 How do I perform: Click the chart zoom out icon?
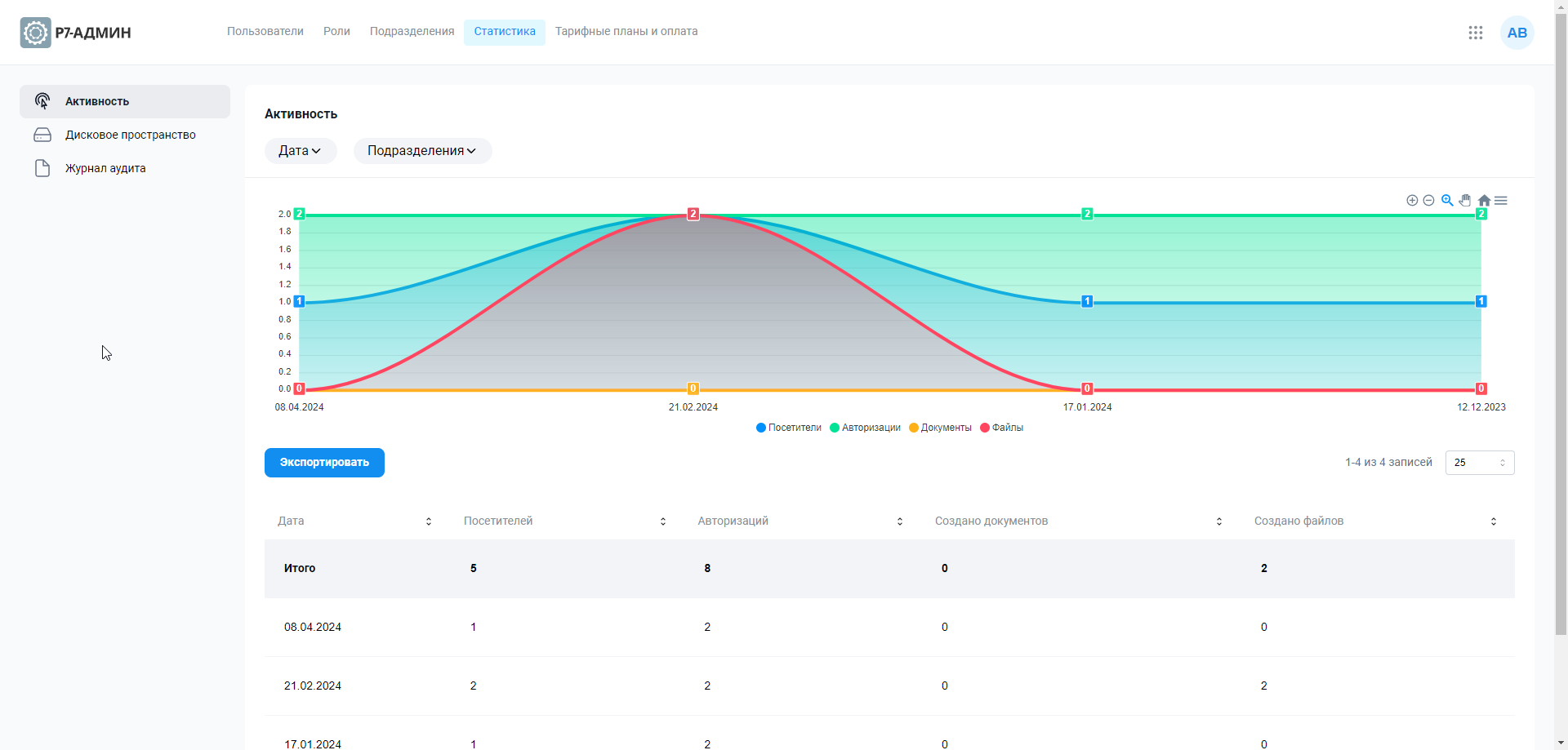click(1428, 201)
